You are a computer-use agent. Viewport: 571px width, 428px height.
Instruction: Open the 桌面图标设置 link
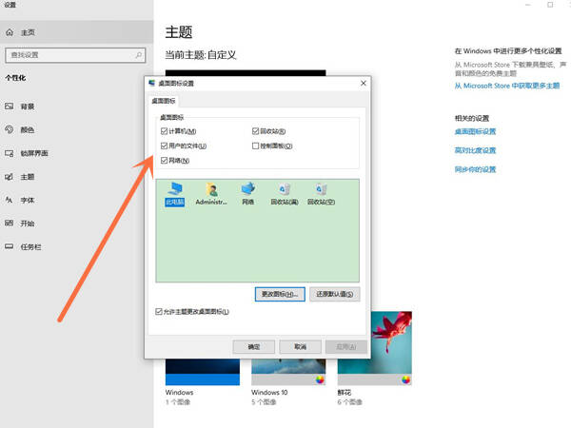pos(475,131)
